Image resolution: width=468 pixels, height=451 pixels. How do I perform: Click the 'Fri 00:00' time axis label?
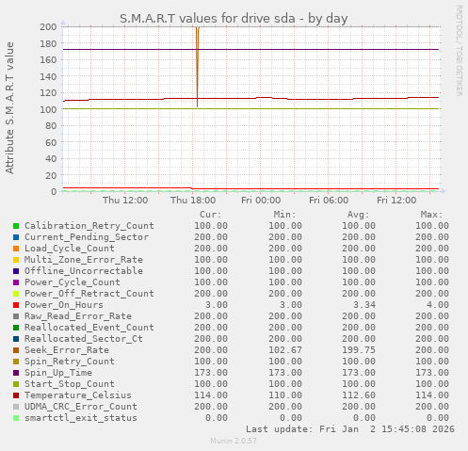point(261,201)
